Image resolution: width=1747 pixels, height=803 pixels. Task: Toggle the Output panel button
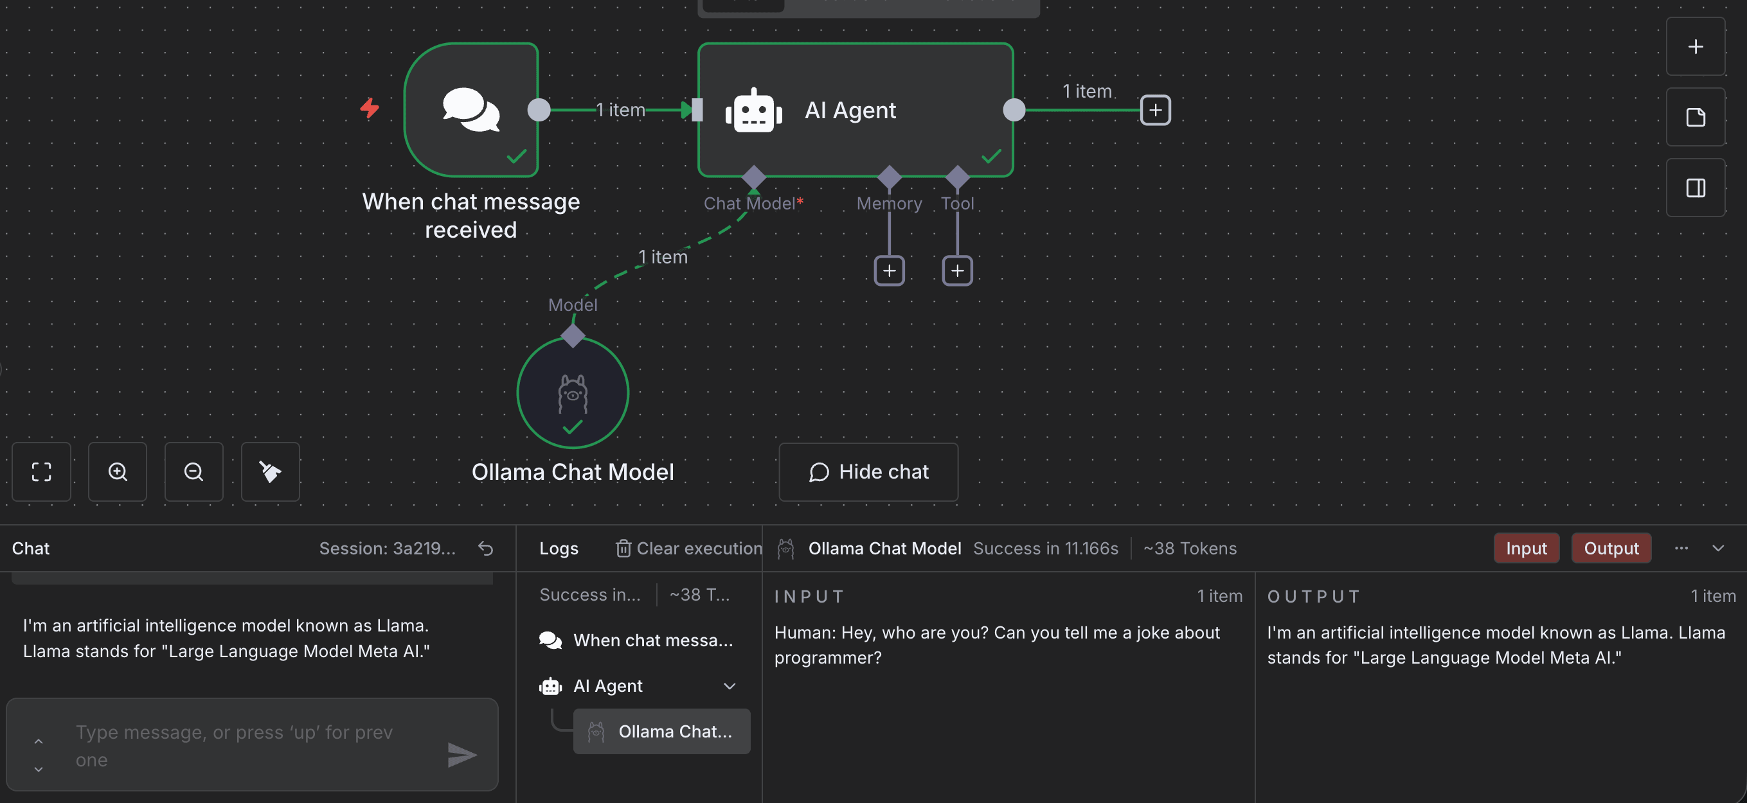tap(1611, 548)
